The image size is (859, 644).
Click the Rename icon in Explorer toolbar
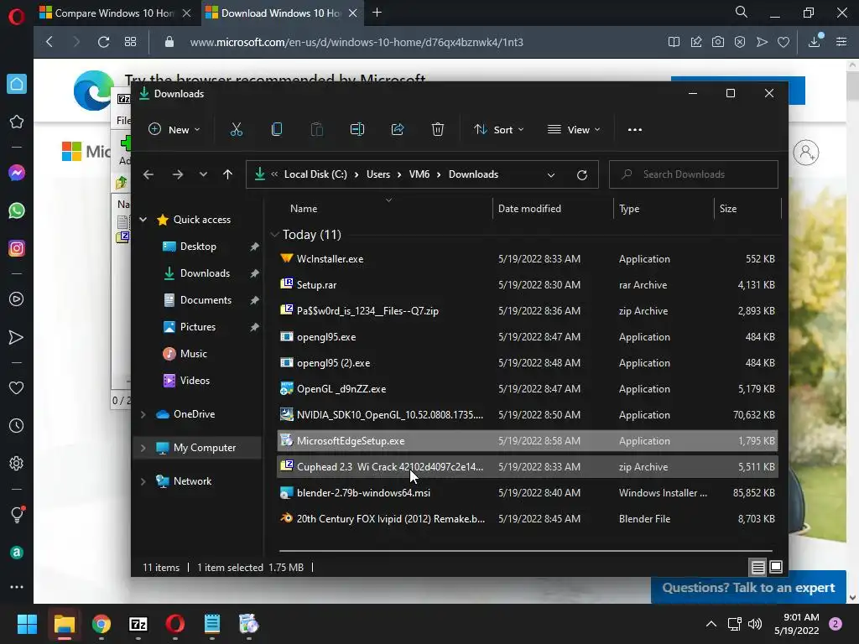357,130
